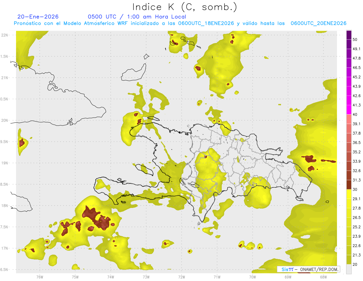Select the '49.1' color scale value

(x=357, y=49)
